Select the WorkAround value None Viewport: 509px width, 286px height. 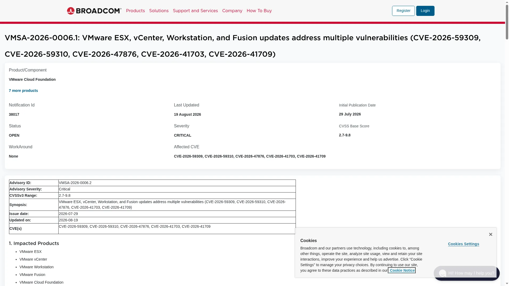(14, 156)
